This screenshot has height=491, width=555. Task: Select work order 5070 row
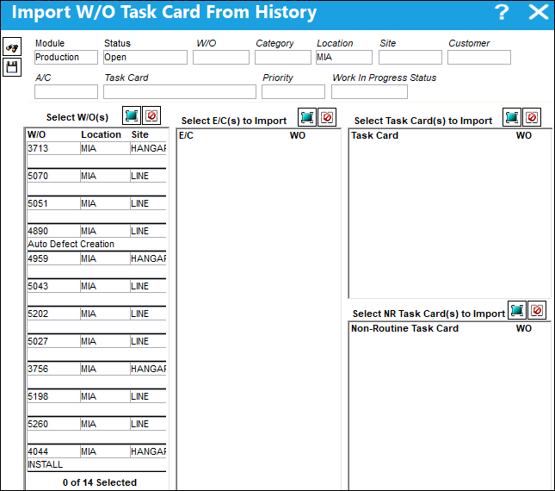(96, 176)
